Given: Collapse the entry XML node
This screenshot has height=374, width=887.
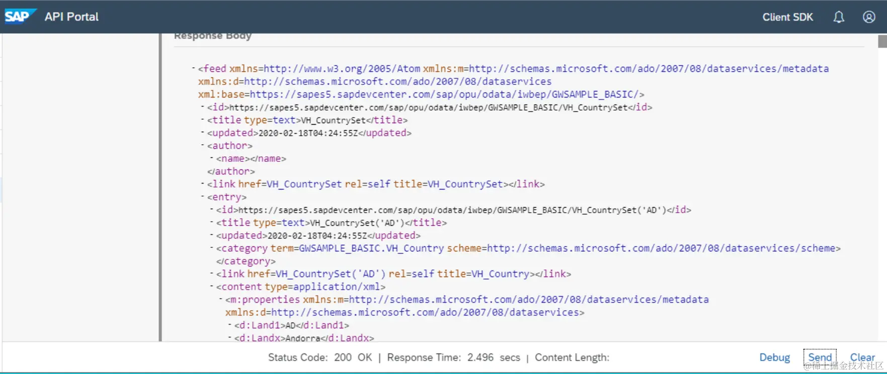Looking at the screenshot, I should [202, 197].
